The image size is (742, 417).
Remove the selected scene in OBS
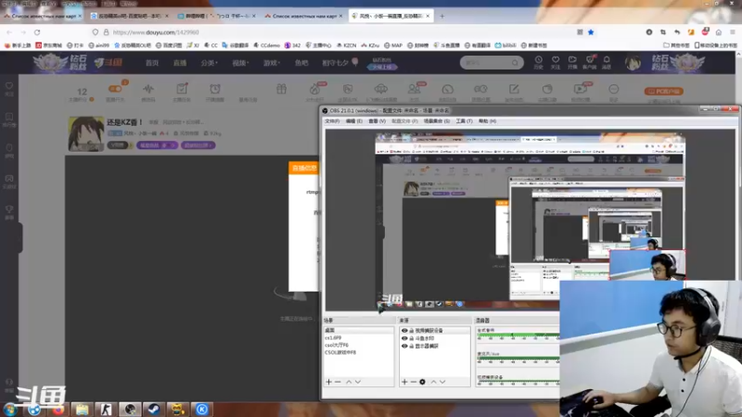(338, 382)
